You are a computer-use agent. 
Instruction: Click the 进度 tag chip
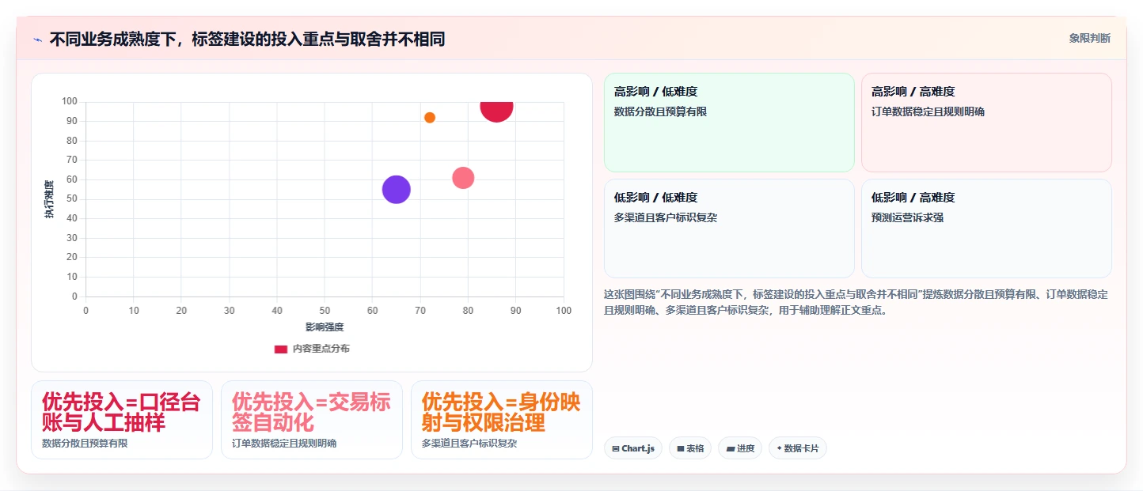tap(740, 448)
